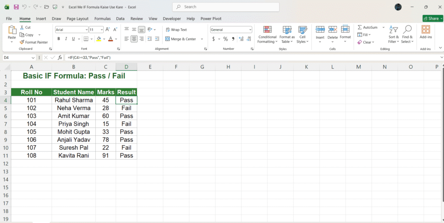Click the Merge & Center button
The image size is (444, 223).
pyautogui.click(x=181, y=39)
